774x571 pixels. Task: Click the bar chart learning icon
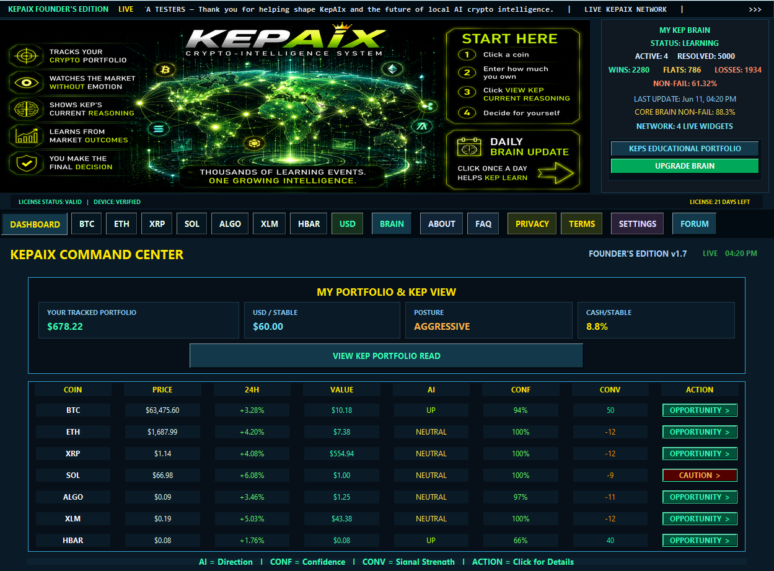tap(26, 136)
